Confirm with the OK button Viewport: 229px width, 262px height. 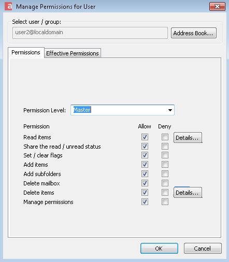point(159,248)
